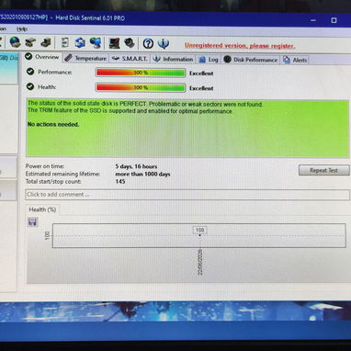Click the Health 100% bar
The width and height of the screenshot is (351, 351).
click(141, 87)
